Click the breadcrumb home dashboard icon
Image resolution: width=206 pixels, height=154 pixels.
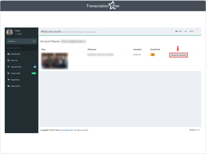tap(176, 31)
